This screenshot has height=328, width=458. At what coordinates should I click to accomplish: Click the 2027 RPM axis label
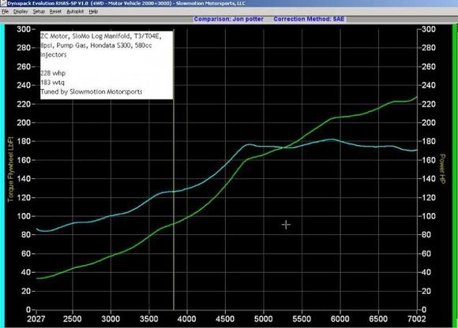[36, 319]
